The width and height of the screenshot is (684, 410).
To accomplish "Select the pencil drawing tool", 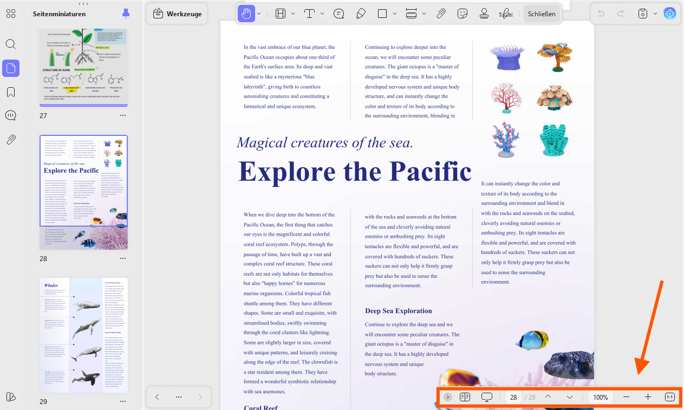I will click(x=361, y=14).
